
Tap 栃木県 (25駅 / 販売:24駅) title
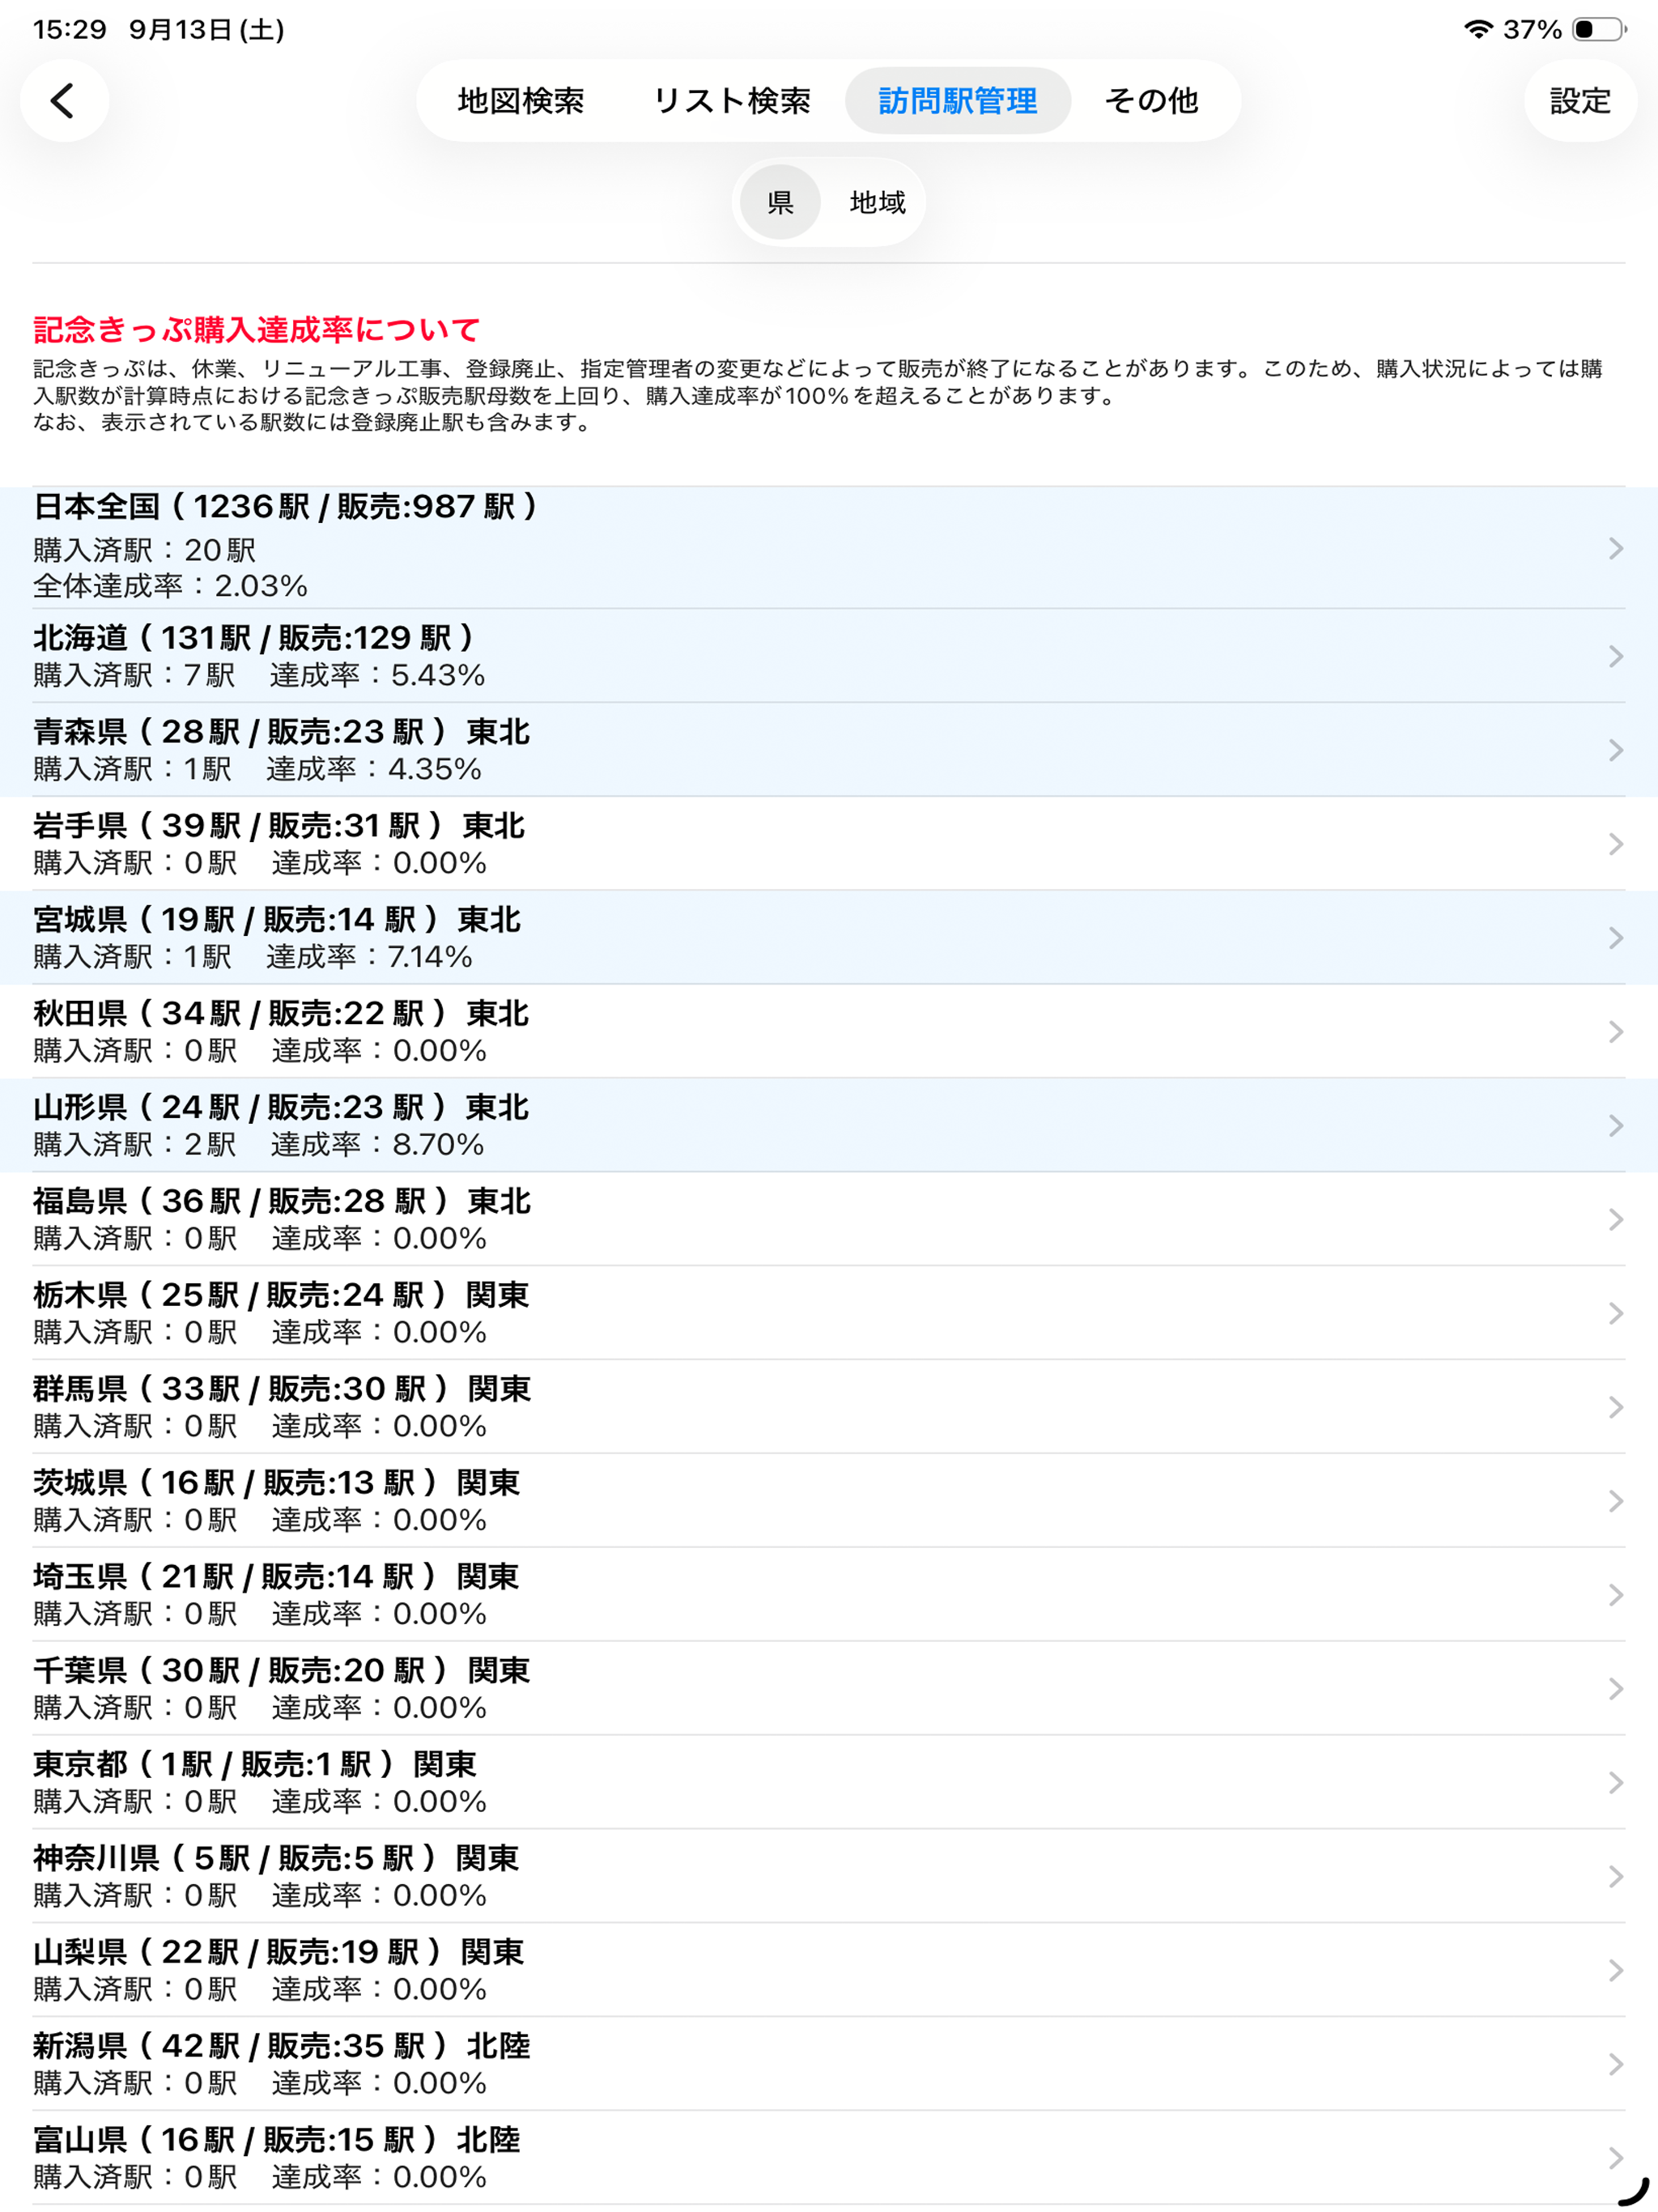281,1296
